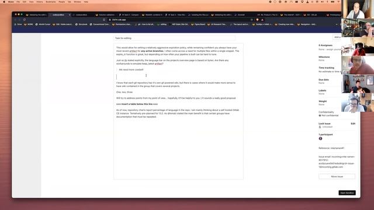The width and height of the screenshot is (374, 210).
Task: Open the Permissions bookmark
Action: tap(122, 24)
